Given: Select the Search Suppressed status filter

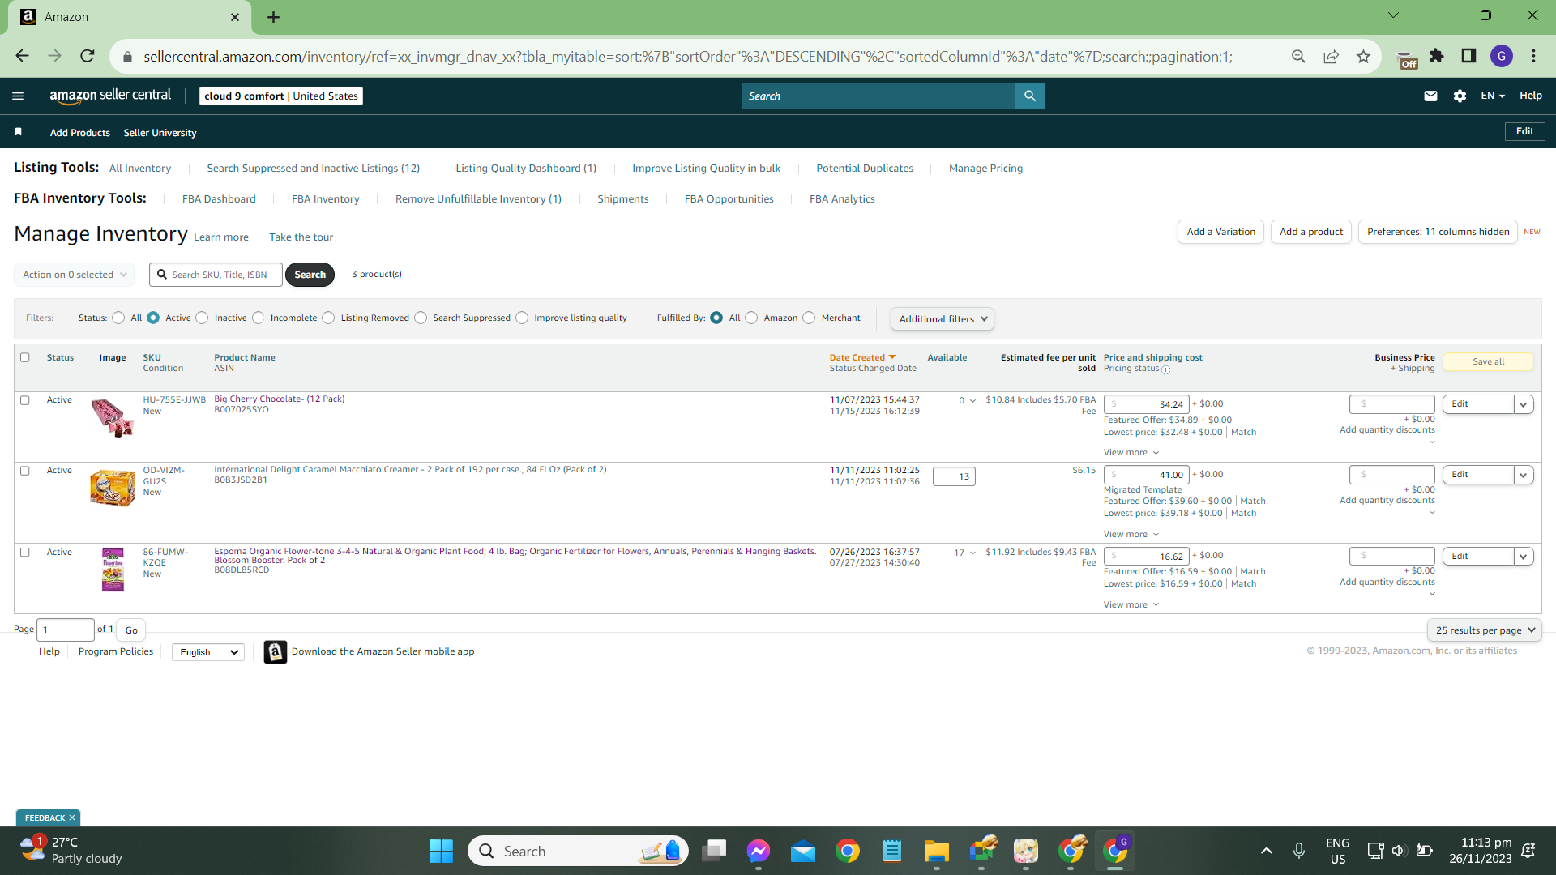Looking at the screenshot, I should (421, 318).
